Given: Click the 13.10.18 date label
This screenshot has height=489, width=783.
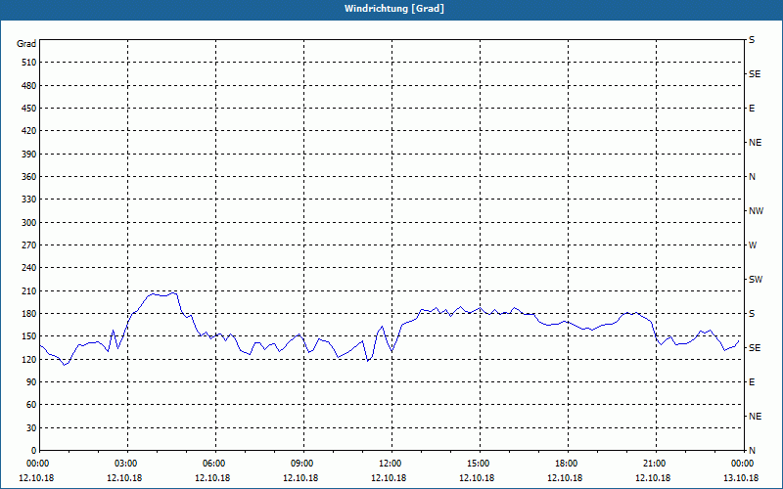Looking at the screenshot, I should click(x=741, y=478).
